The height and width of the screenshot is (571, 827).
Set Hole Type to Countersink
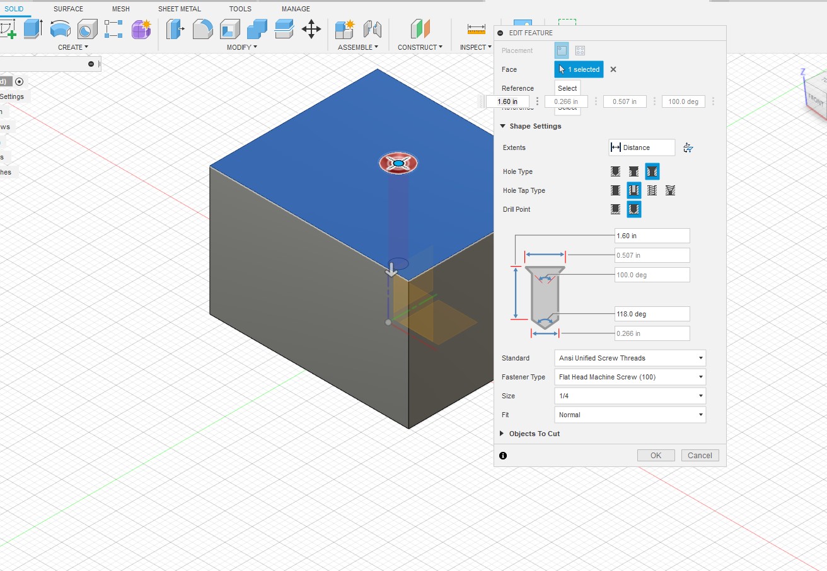pos(652,171)
